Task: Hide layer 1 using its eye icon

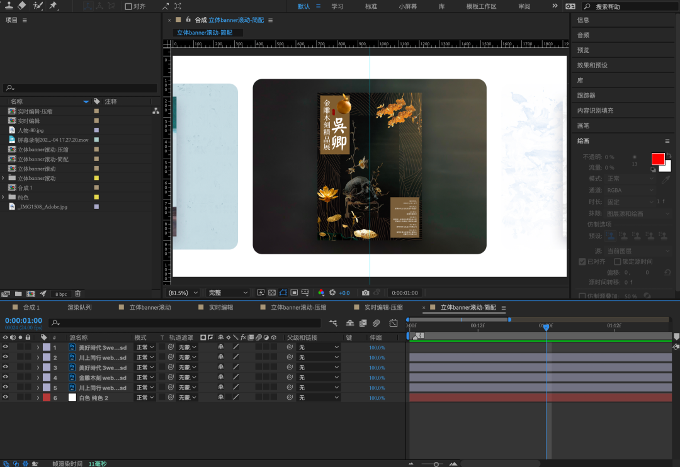Action: 6,347
